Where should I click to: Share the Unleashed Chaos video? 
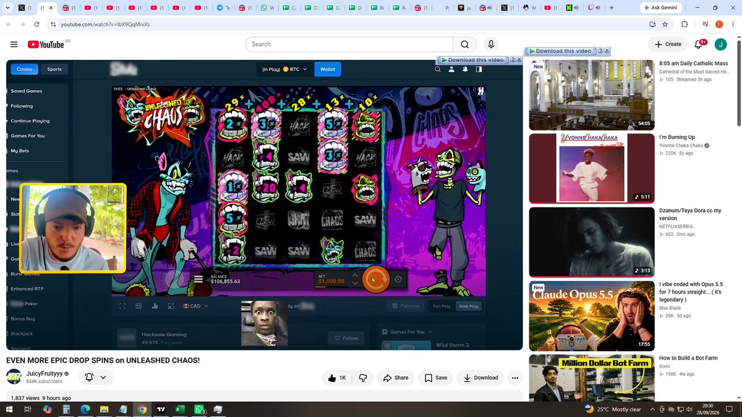tap(396, 377)
